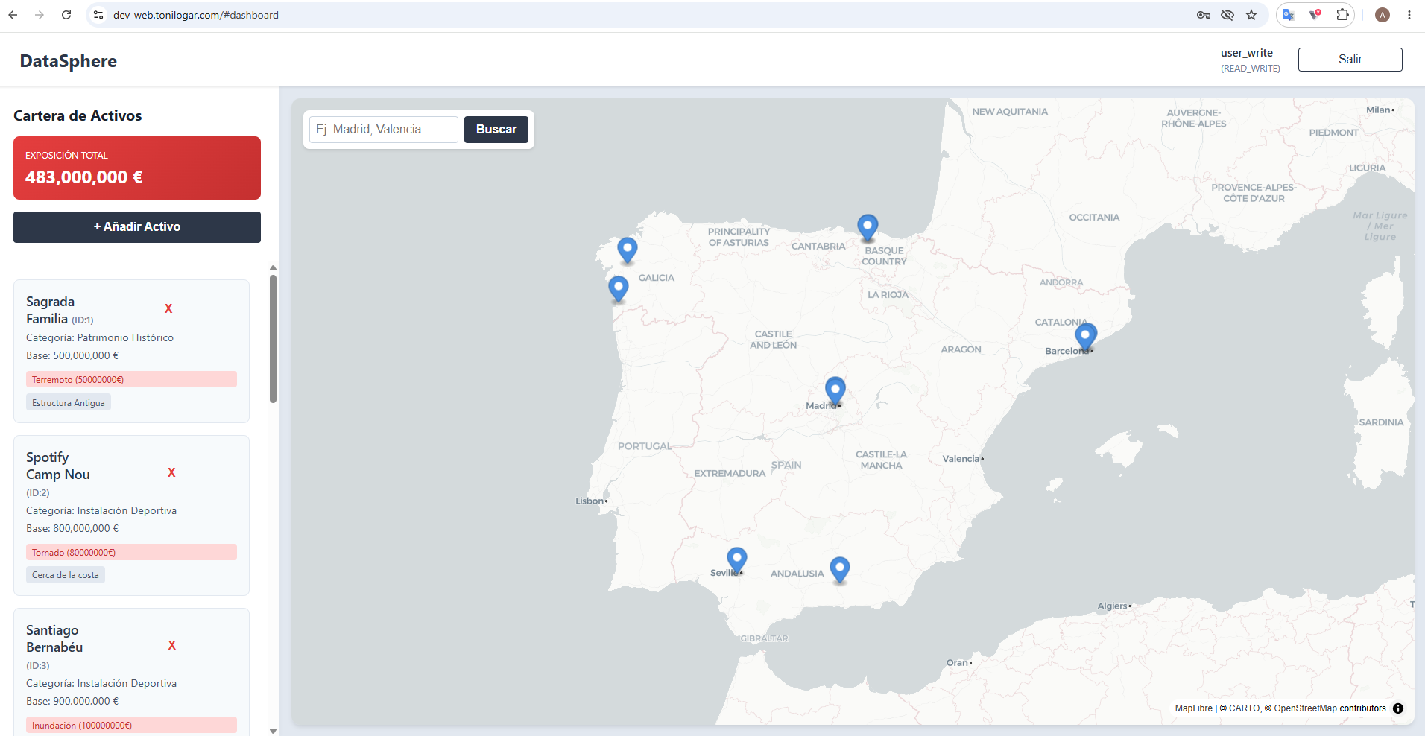
Task: Focus the city search input field
Action: coord(384,130)
